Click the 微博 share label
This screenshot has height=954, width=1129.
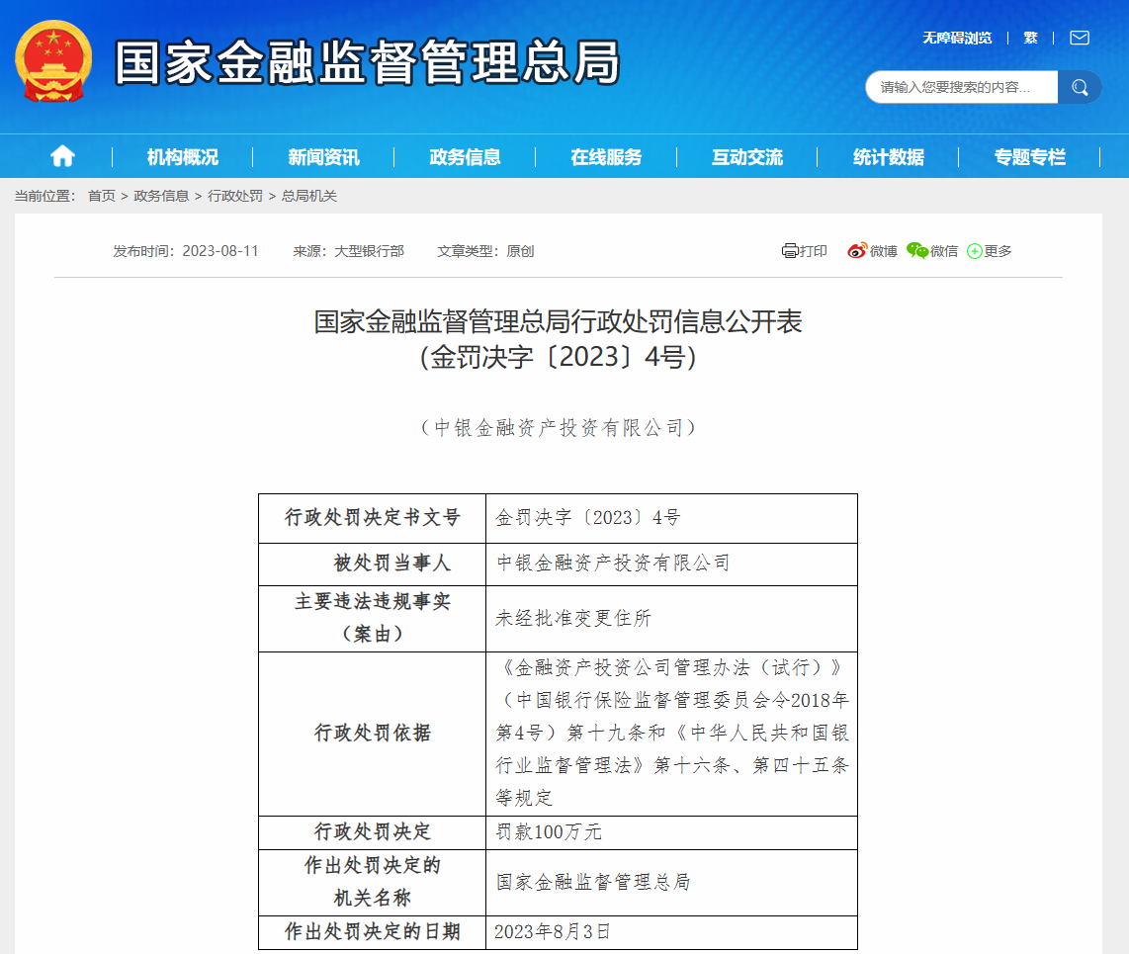[x=884, y=250]
